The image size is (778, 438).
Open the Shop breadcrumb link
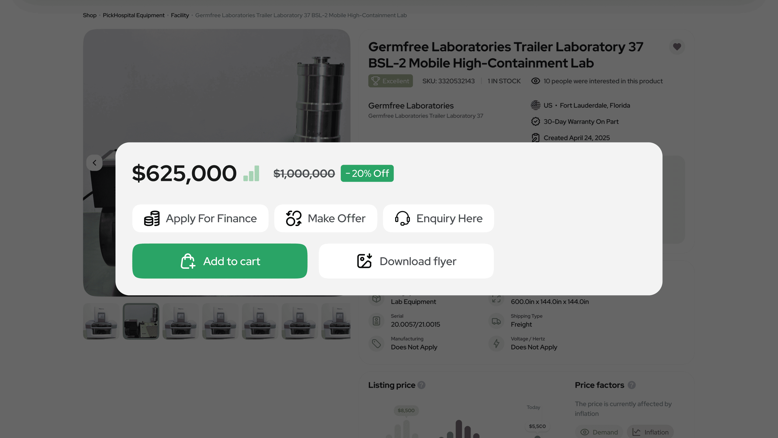90,15
